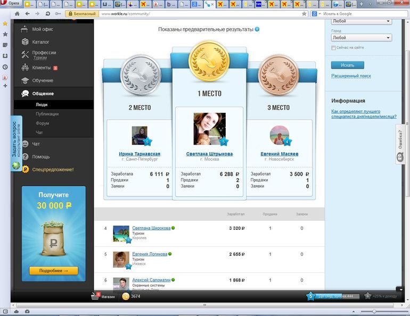
Task: Open new tab with plus button
Action: click(361, 4)
